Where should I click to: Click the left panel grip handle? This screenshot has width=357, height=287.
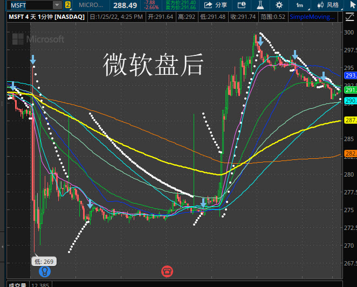coord(2,104)
